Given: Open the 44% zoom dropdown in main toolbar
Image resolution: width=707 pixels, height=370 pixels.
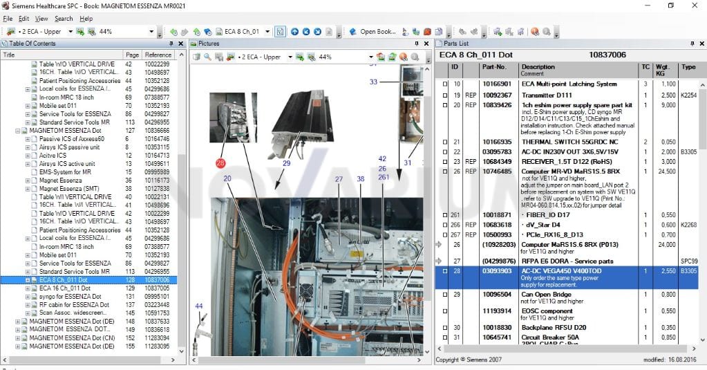Looking at the screenshot, I should coord(151,32).
